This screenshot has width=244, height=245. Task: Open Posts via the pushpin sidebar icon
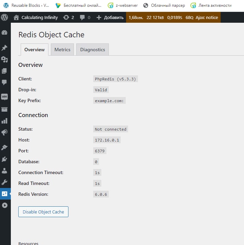click(x=4, y=48)
